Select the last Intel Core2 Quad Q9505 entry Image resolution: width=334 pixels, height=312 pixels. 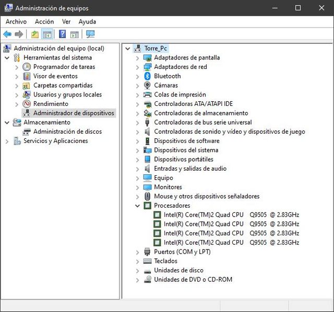click(x=231, y=243)
